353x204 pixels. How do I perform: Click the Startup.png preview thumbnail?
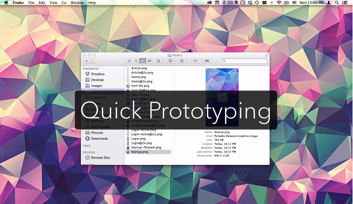point(222,97)
